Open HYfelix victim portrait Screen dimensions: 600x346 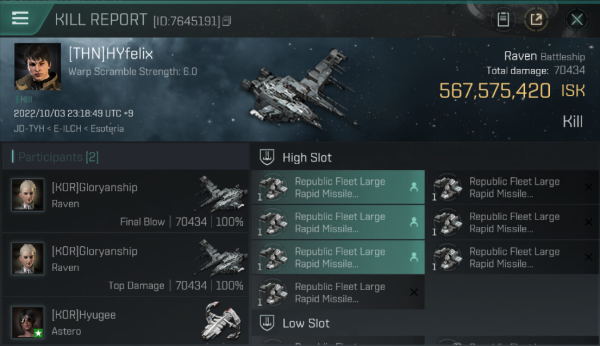tap(37, 66)
